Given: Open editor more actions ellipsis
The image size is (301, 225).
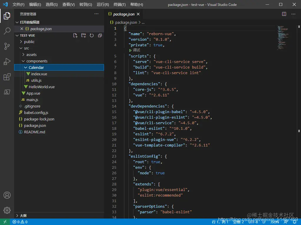Looking at the screenshot, I should [x=293, y=14].
